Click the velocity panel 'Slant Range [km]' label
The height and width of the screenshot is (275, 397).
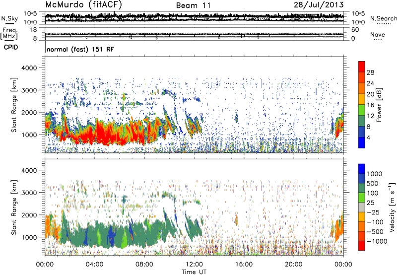14,207
